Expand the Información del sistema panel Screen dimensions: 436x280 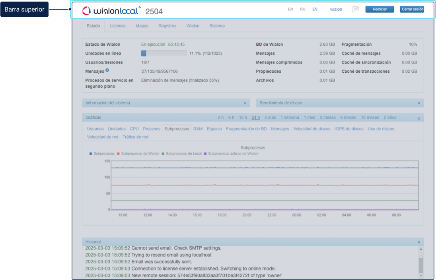245,103
